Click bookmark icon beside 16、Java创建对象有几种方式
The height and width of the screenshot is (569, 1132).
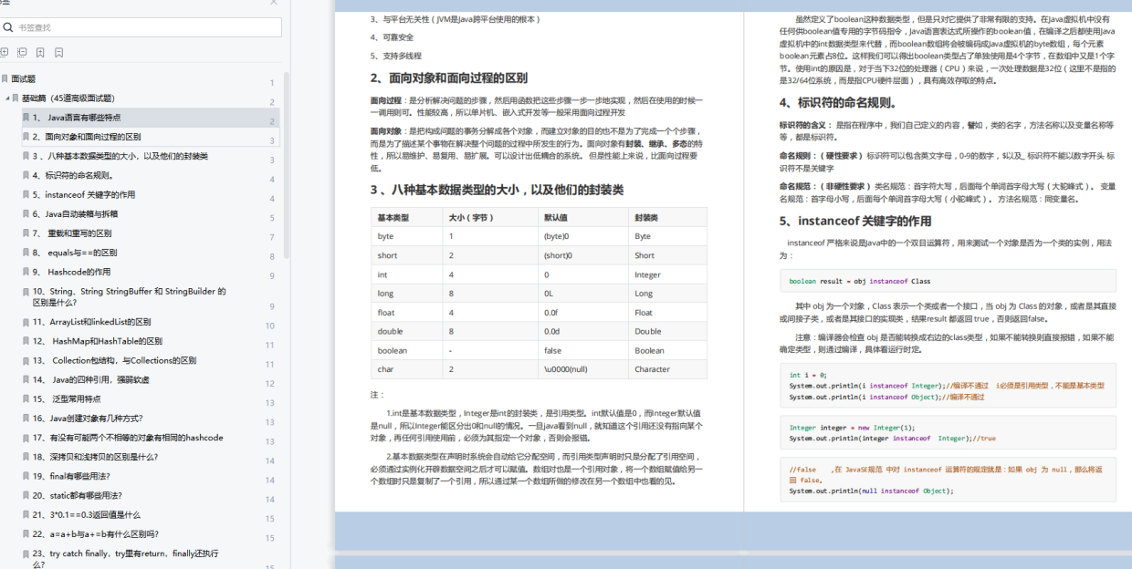coord(26,418)
